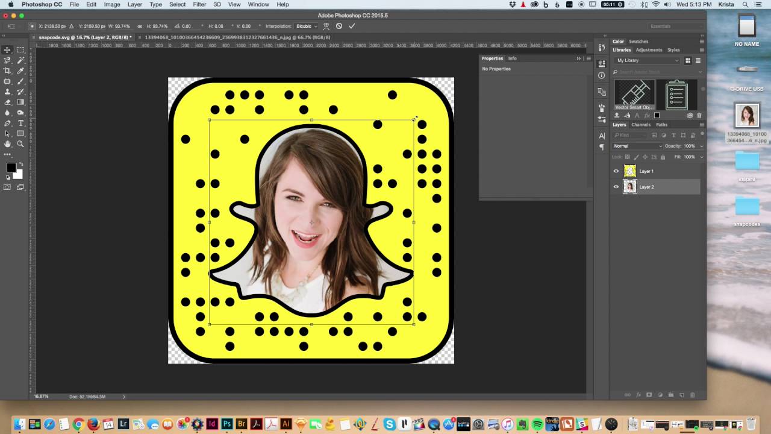
Task: Add layer style fx at Layers bottom
Action: pos(638,395)
